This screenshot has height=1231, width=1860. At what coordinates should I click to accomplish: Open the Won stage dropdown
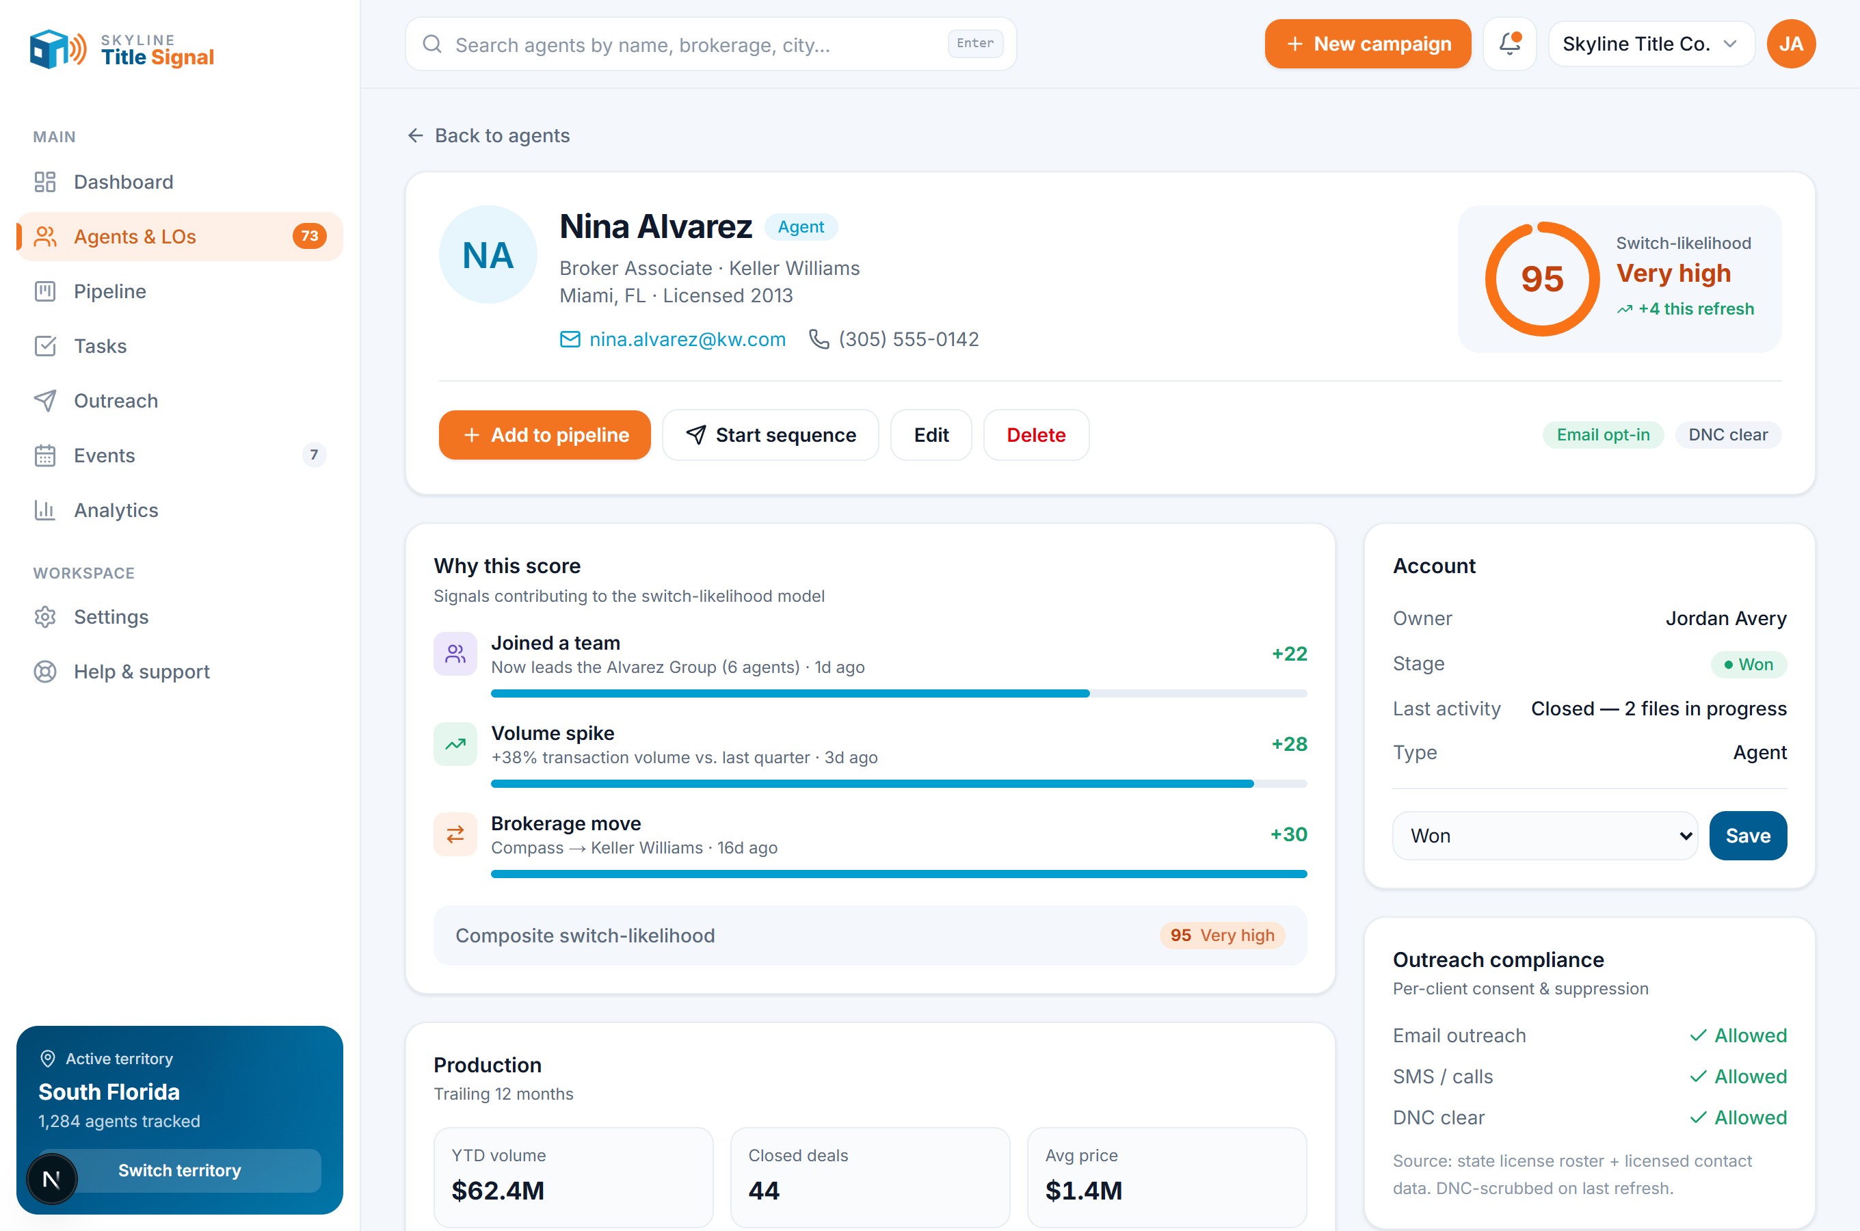click(x=1545, y=836)
